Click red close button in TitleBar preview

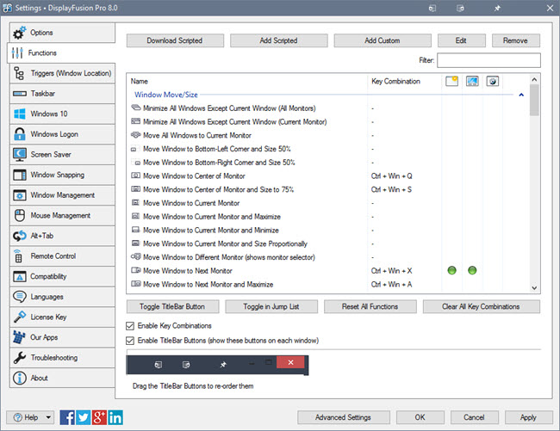(x=290, y=362)
